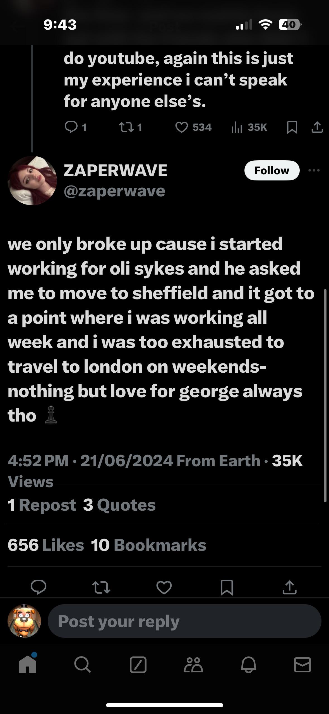Screen dimensions: 329x714
Task: Open ZAPERWAVE's profile picture
Action: click(x=32, y=180)
